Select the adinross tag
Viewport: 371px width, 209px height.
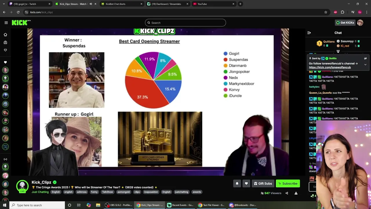click(x=82, y=192)
